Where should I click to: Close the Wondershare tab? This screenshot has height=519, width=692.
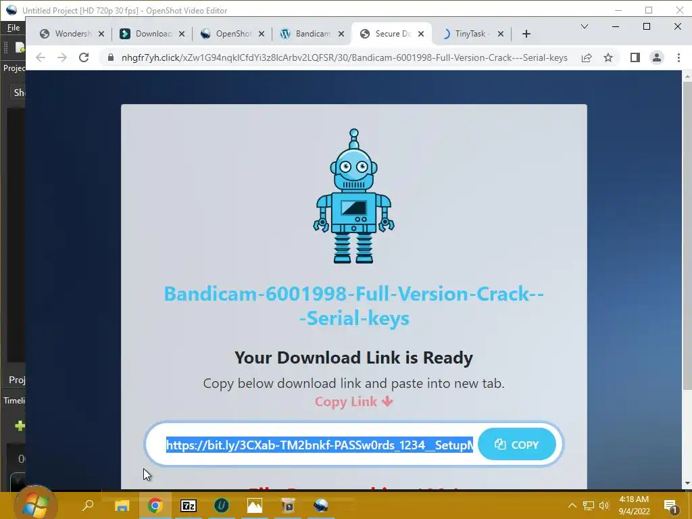[101, 34]
